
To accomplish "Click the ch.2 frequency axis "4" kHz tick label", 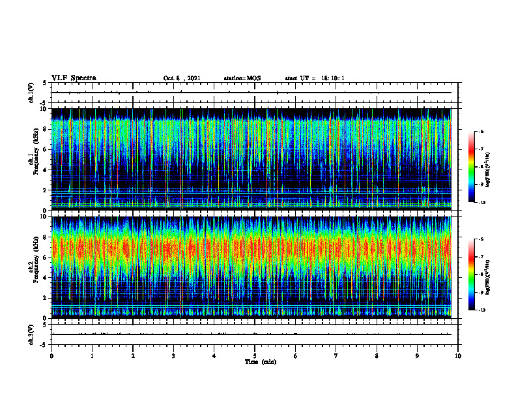I will tap(45, 278).
